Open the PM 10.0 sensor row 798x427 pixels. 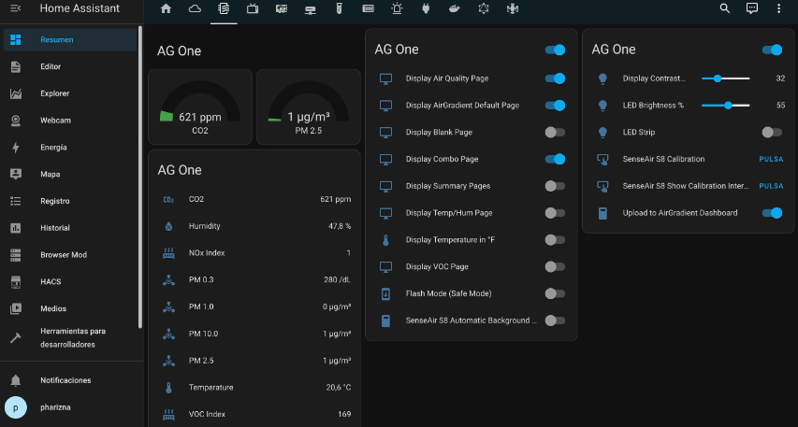(x=254, y=334)
